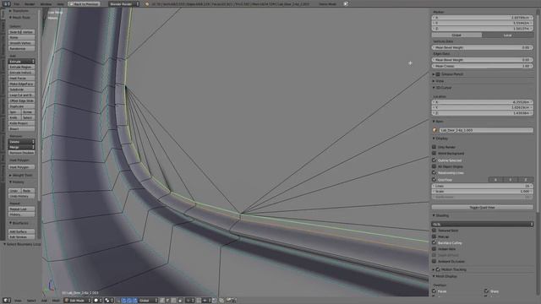
Task: Open the Global transform orientation dropdown
Action: (x=148, y=301)
